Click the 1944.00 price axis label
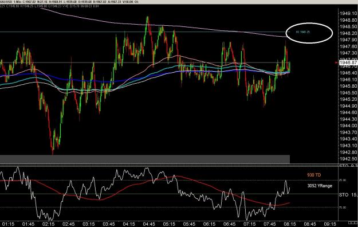 click(x=348, y=126)
